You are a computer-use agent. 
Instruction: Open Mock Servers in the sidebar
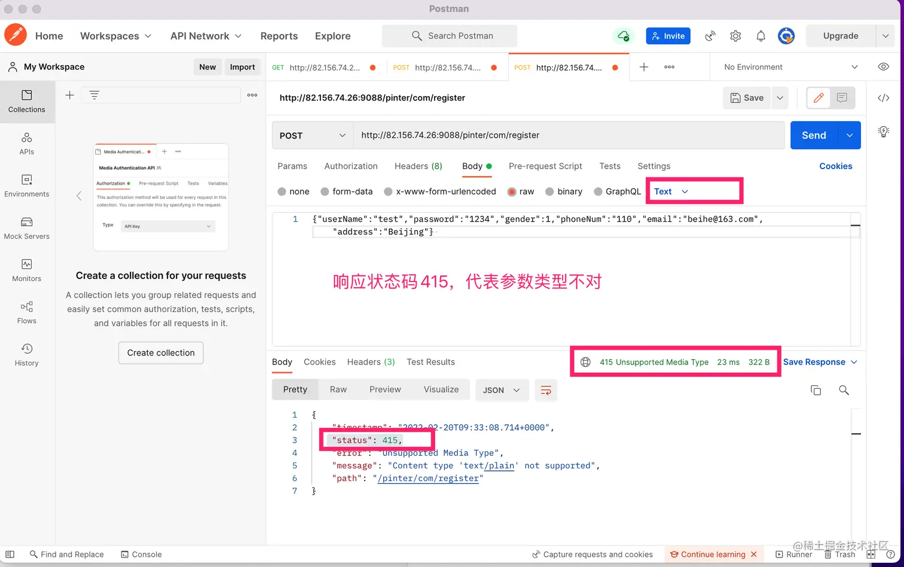[27, 228]
